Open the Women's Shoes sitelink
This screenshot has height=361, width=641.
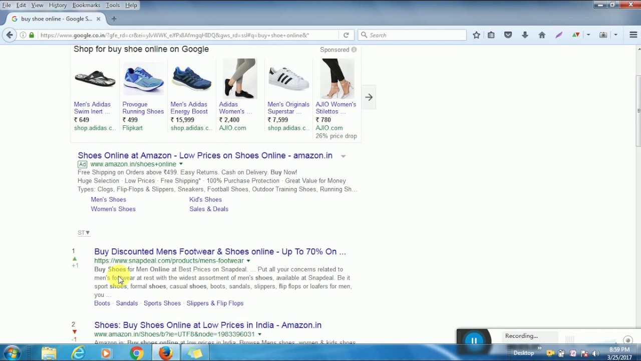point(113,209)
